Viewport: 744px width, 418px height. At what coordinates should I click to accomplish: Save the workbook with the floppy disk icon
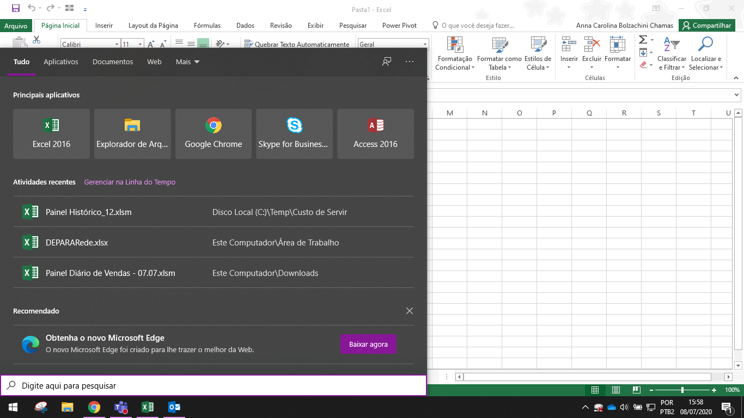pyautogui.click(x=16, y=8)
